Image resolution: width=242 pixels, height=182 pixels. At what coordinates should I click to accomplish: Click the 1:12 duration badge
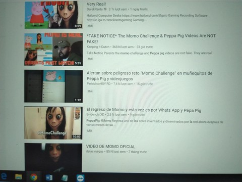coord(78,100)
